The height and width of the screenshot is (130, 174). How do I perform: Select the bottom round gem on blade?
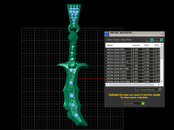[x=76, y=115]
